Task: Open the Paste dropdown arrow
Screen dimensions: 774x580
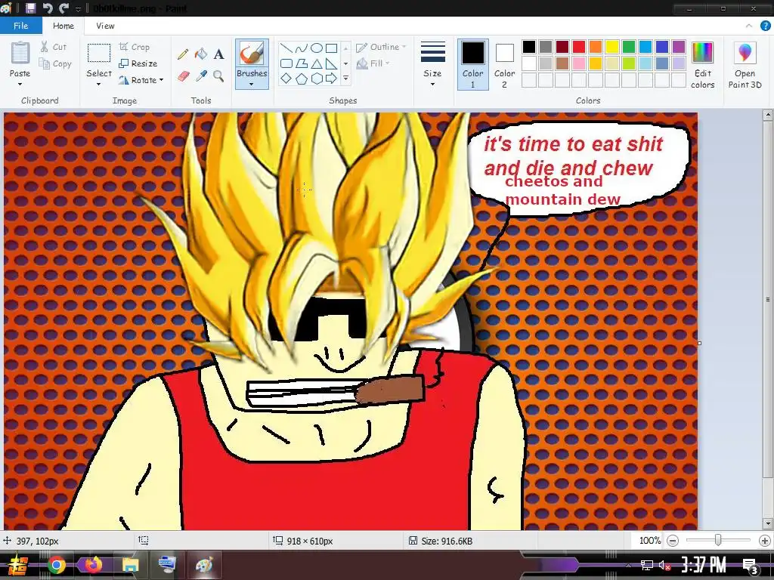Action: point(20,85)
